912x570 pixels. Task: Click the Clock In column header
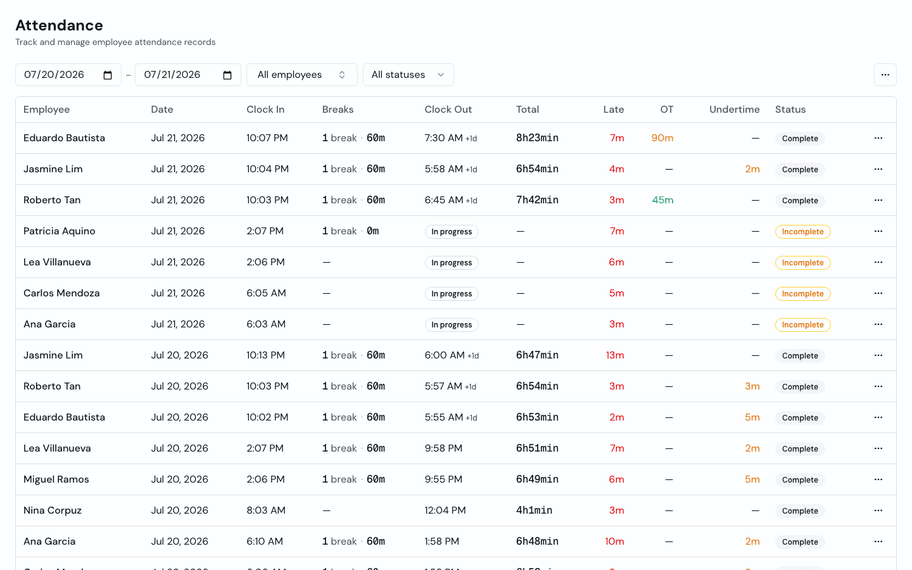(265, 110)
